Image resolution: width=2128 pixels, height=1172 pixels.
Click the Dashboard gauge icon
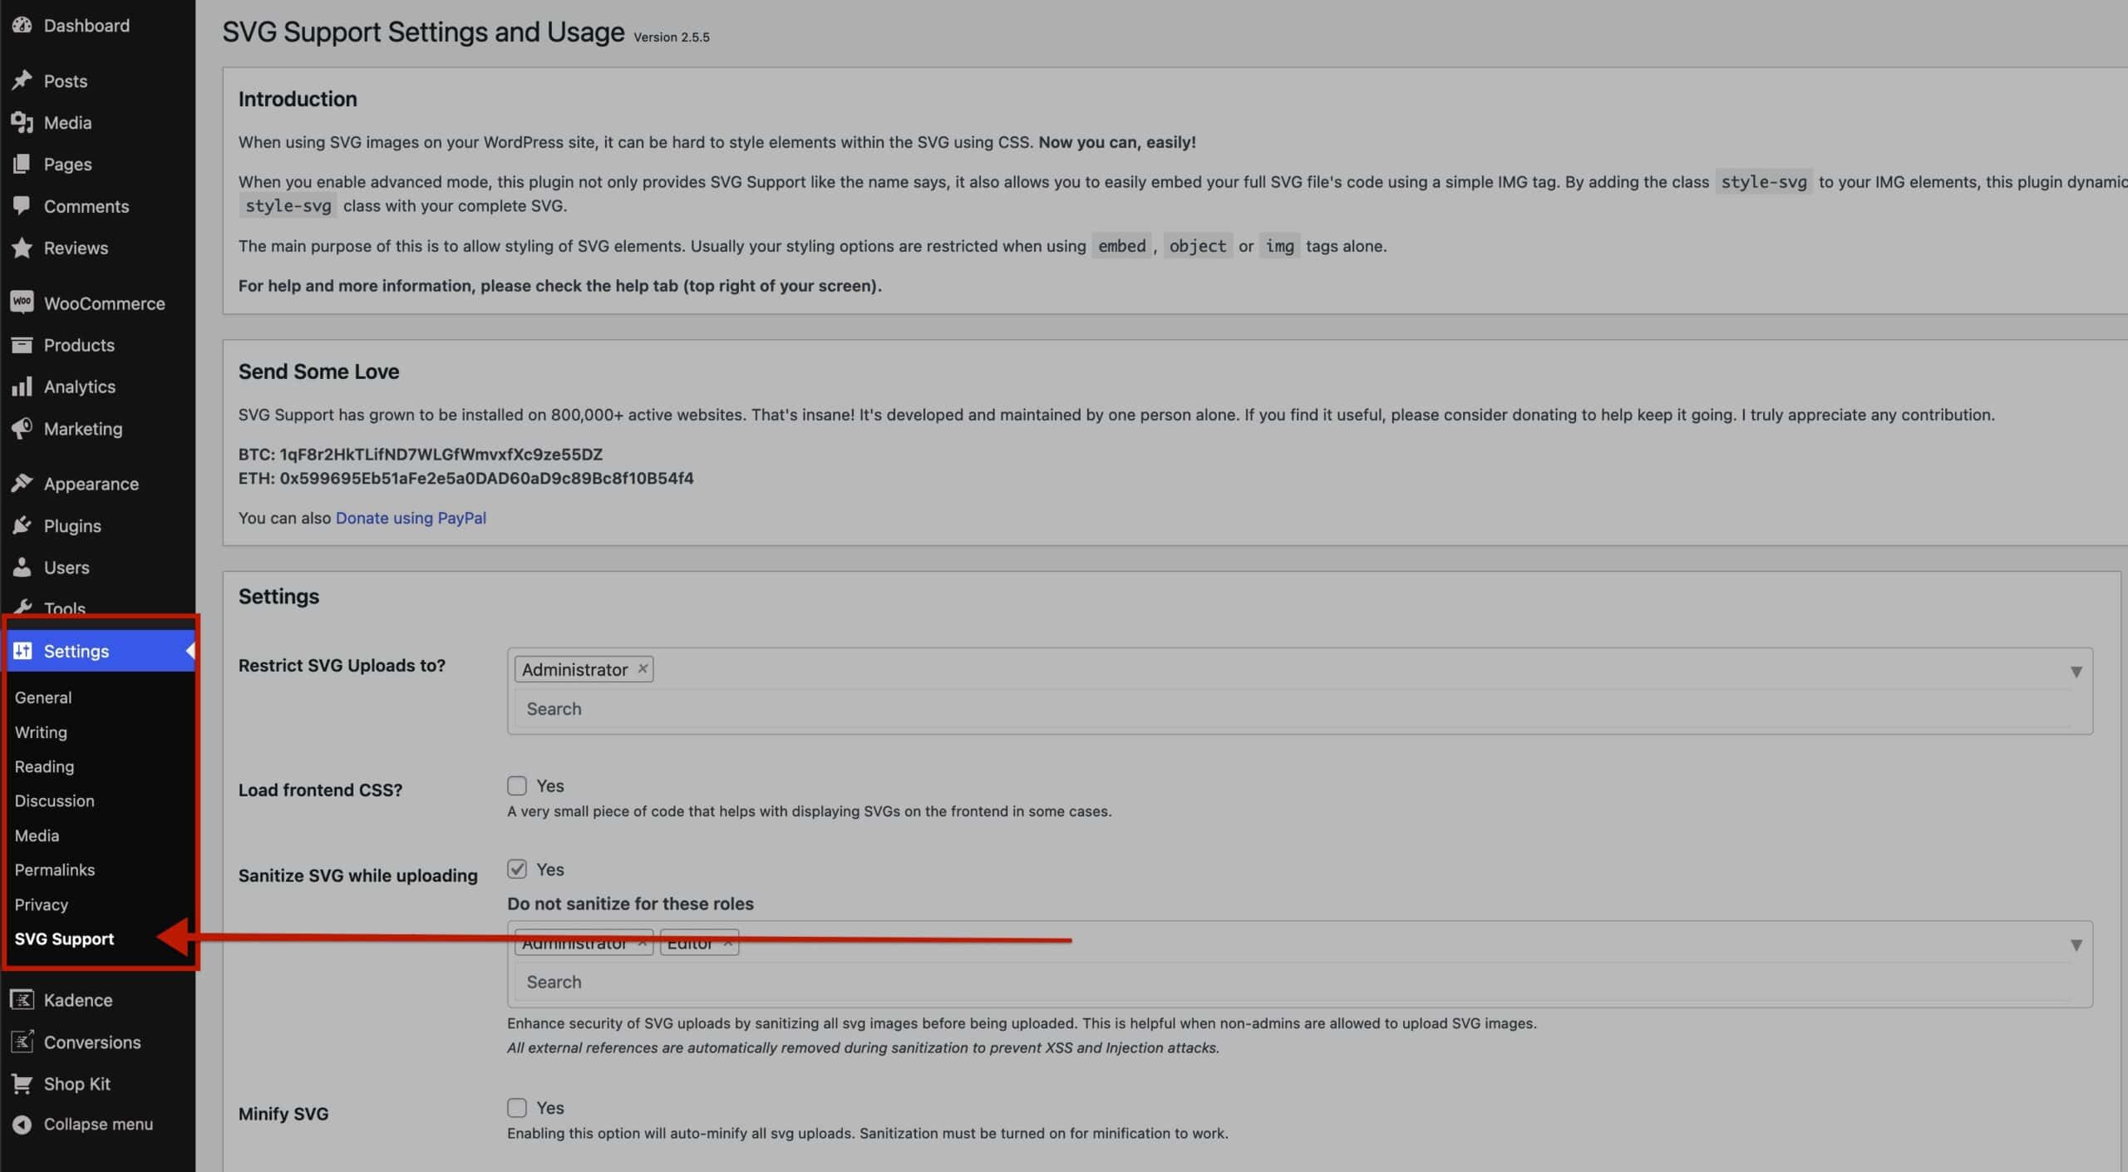22,25
